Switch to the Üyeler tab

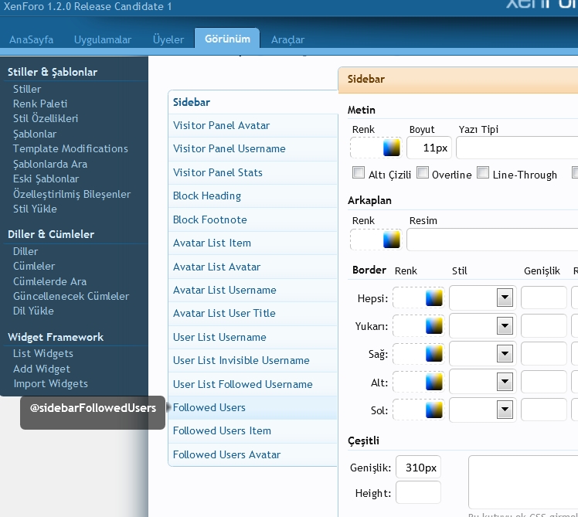coord(168,39)
